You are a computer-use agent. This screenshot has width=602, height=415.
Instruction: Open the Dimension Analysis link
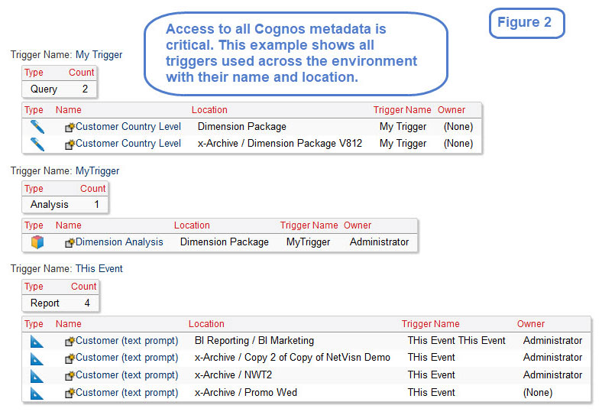tap(119, 242)
